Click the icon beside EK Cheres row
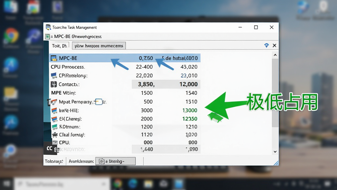The width and height of the screenshot is (337, 190). (55, 119)
